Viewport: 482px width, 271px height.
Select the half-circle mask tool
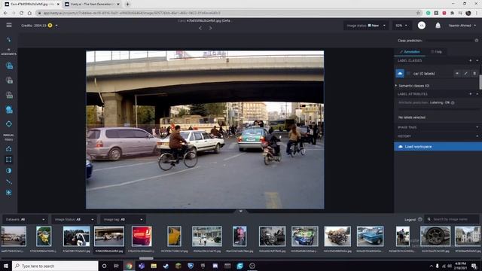pyautogui.click(x=8, y=171)
